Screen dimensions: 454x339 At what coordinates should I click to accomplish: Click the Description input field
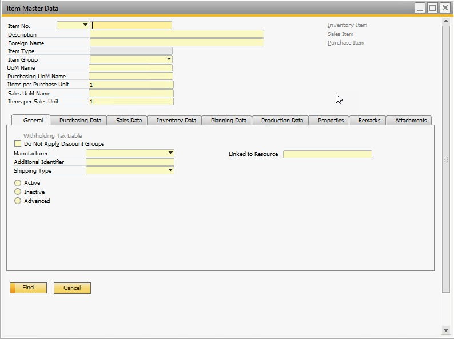pyautogui.click(x=177, y=34)
